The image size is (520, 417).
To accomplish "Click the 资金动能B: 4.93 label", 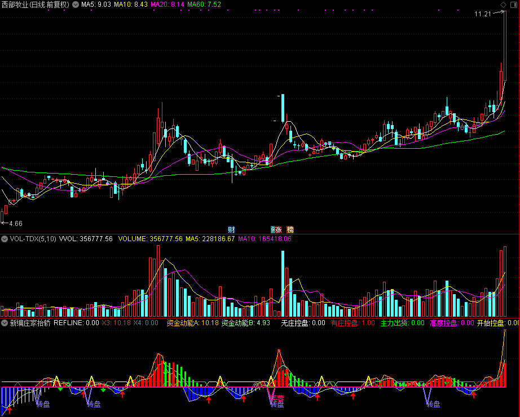I will click(246, 323).
